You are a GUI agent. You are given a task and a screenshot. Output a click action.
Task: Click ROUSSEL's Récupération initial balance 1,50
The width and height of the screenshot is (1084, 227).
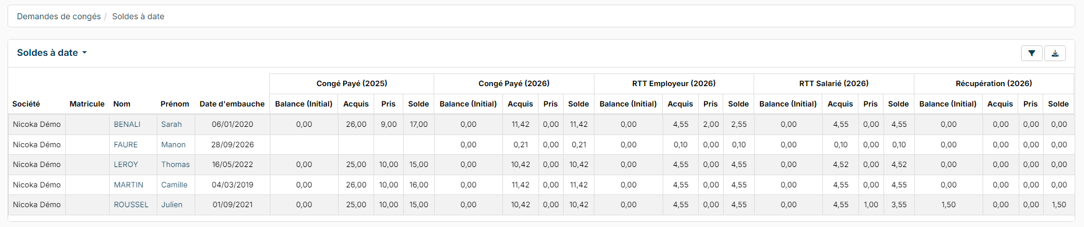pos(948,204)
